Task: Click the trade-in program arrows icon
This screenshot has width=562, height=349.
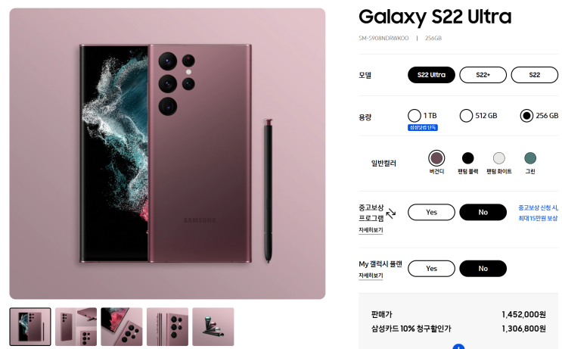Action: tap(390, 213)
